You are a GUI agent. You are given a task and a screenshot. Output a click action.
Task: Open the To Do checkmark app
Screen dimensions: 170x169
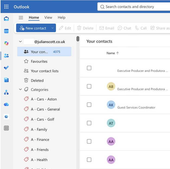(x=6, y=68)
